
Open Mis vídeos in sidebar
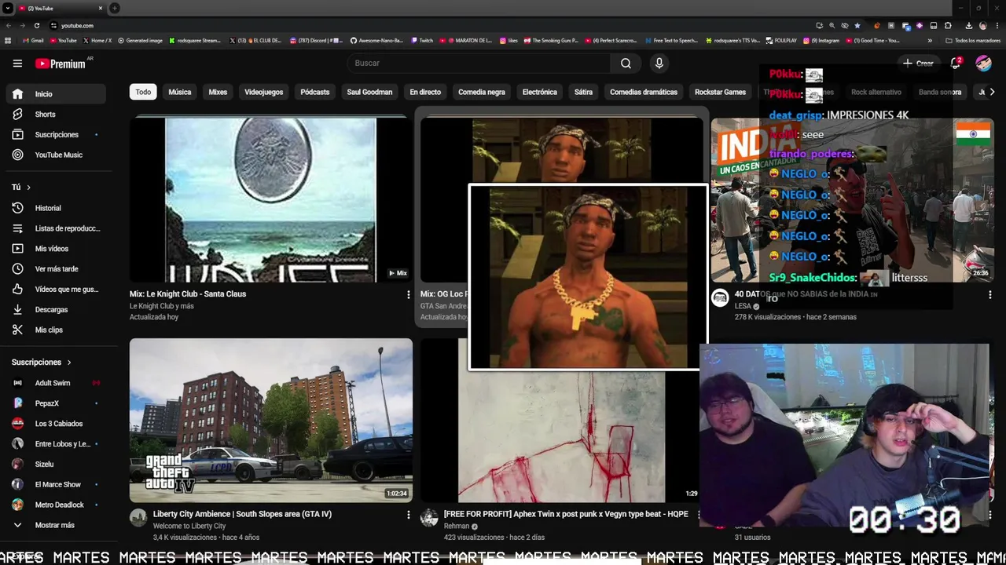(x=53, y=249)
